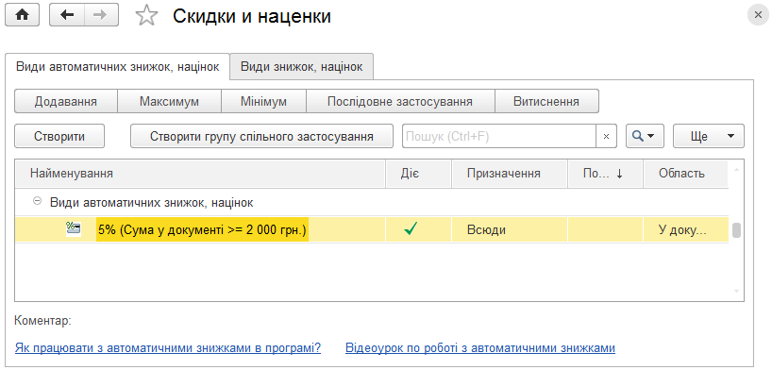Select the Додавання mode
The height and width of the screenshot is (370, 772).
pos(65,102)
